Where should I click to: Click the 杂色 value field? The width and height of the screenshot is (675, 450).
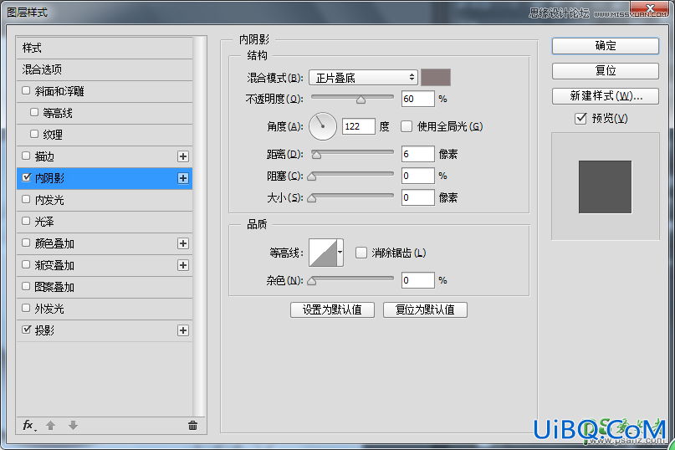(x=417, y=280)
